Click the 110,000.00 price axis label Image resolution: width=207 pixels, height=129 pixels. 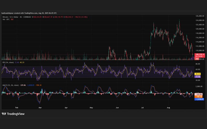pos(200,51)
